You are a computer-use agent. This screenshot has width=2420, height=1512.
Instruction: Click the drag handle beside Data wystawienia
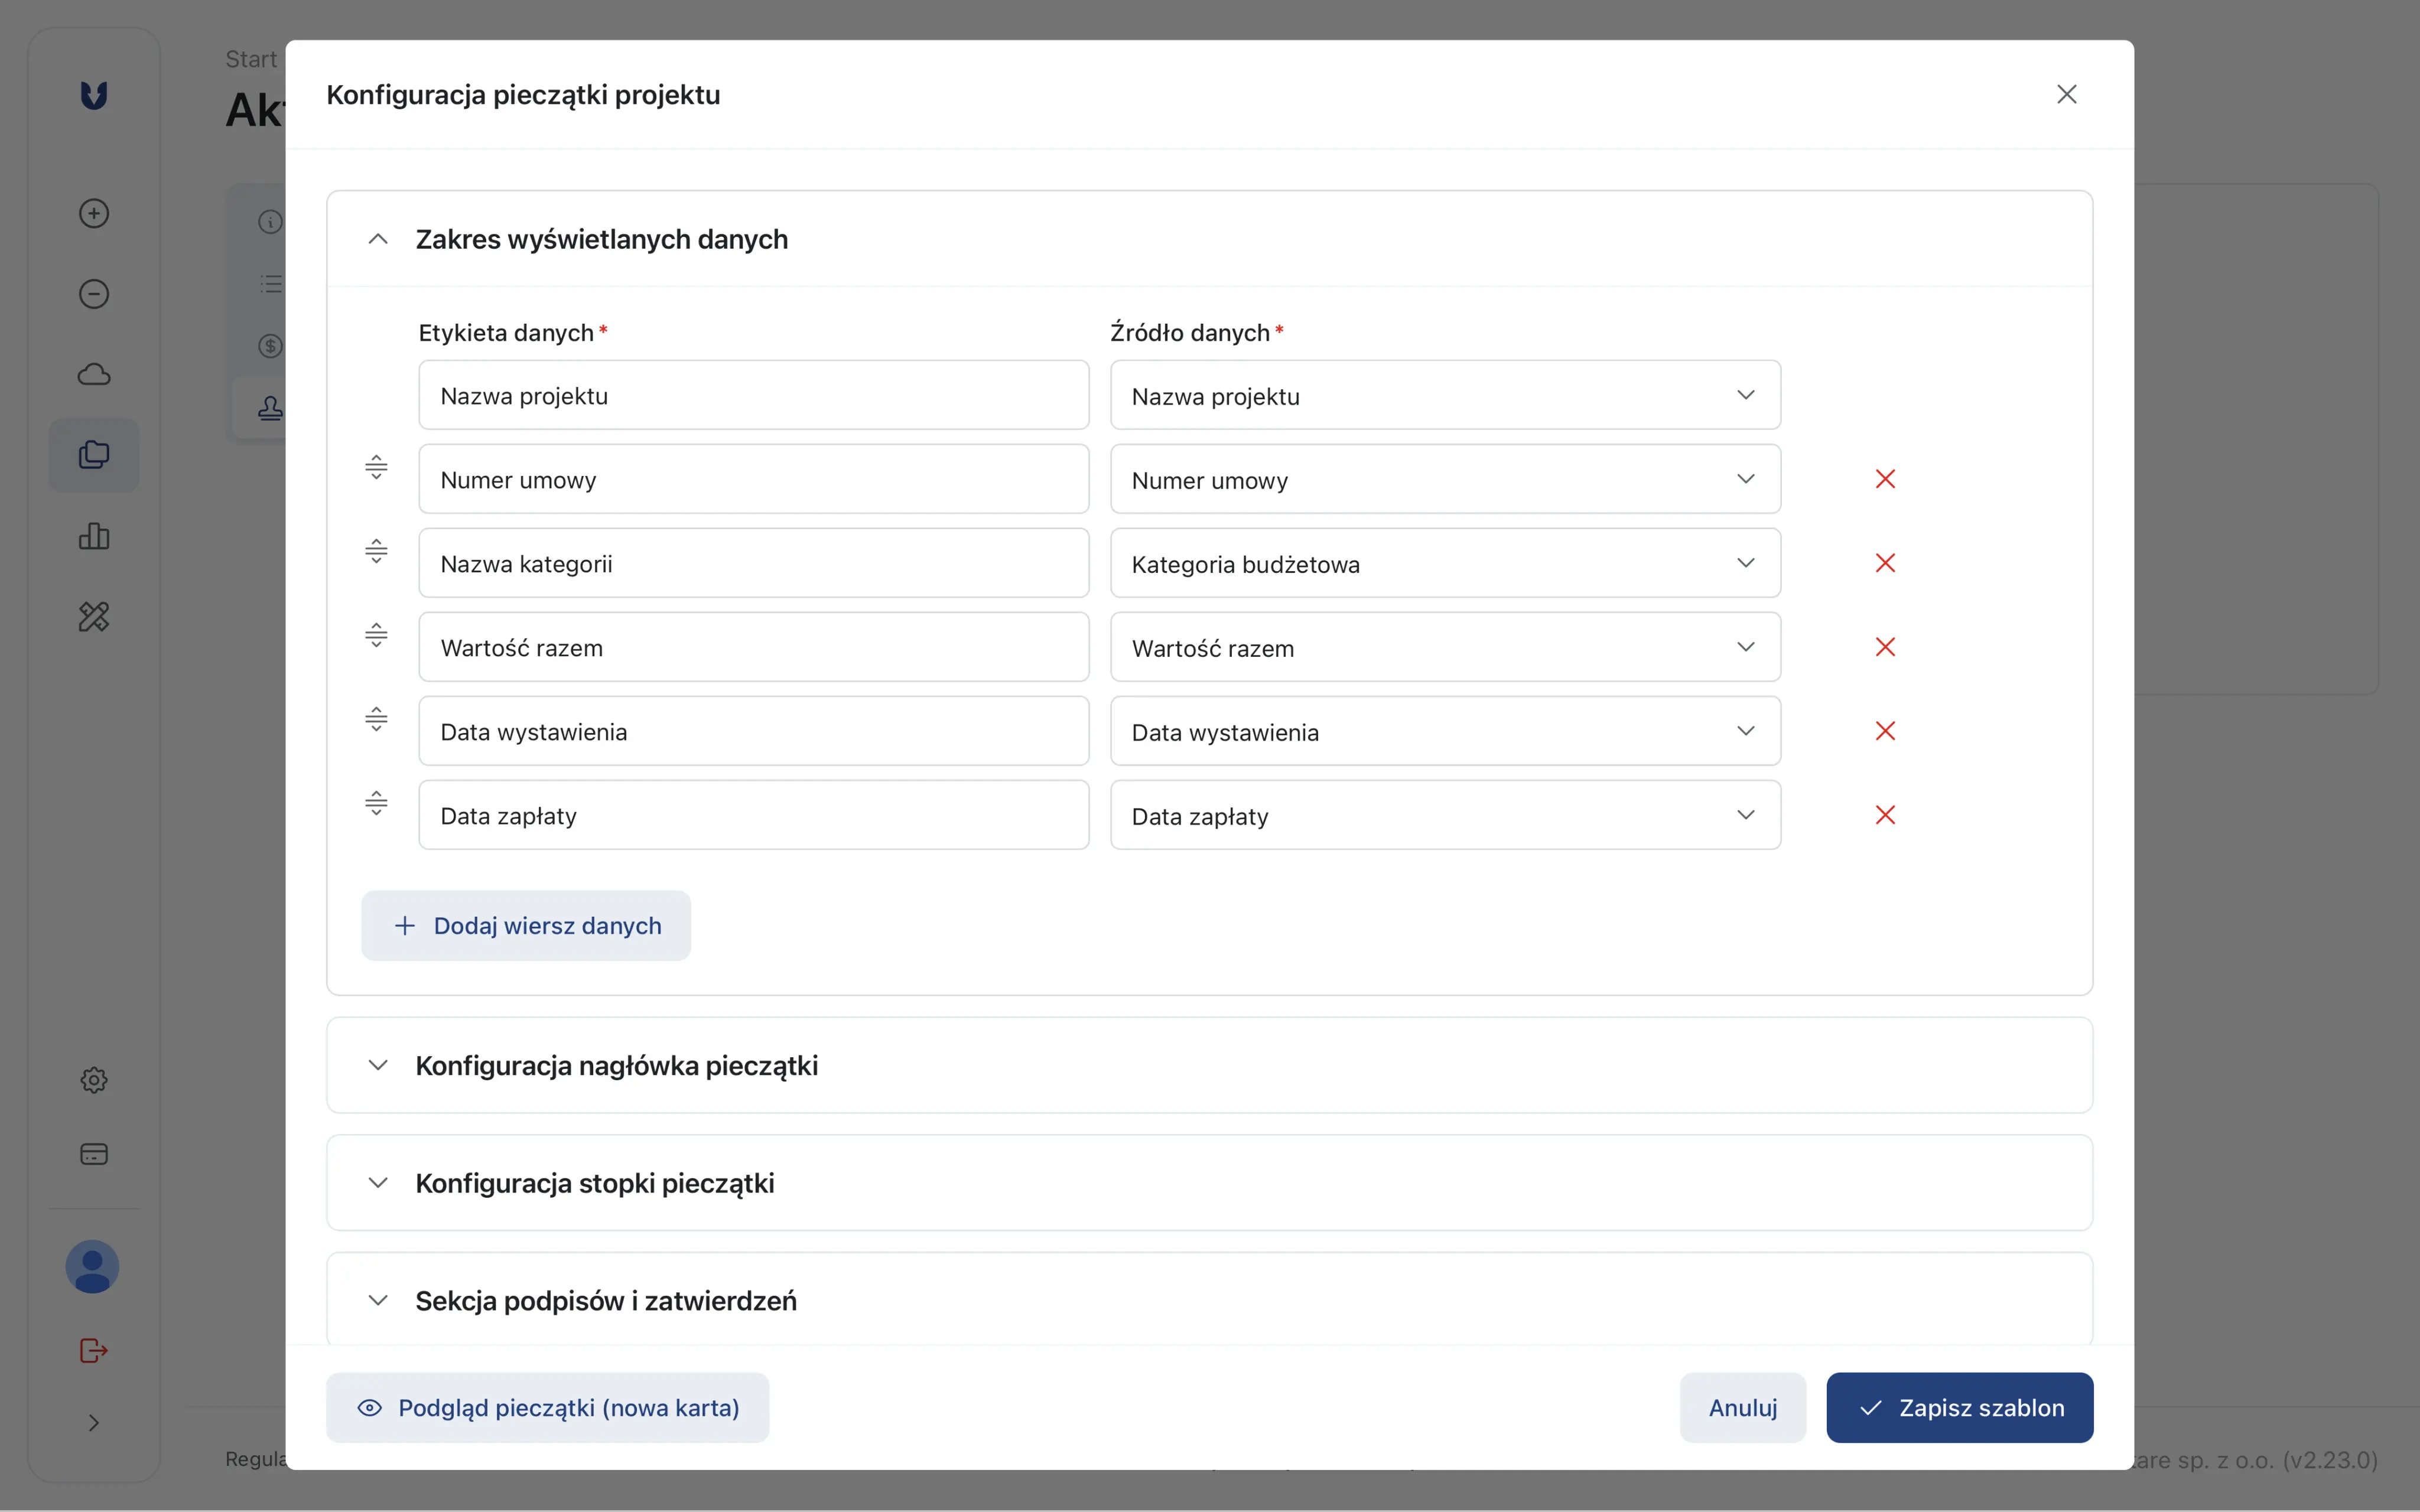click(376, 719)
